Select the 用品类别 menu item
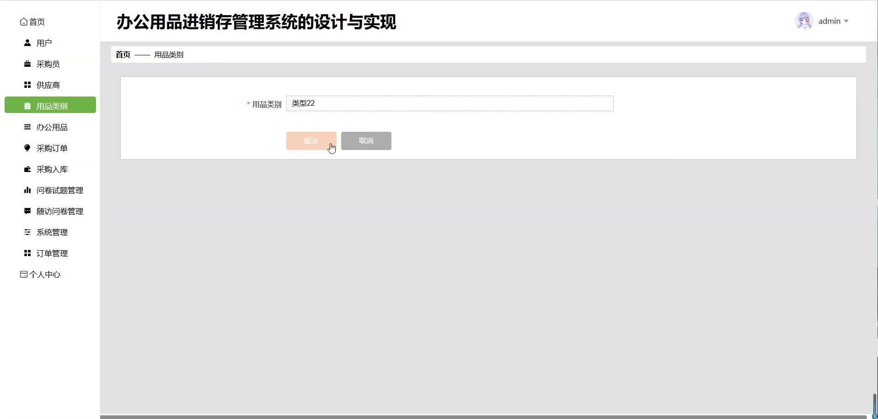878x419 pixels. 50,105
